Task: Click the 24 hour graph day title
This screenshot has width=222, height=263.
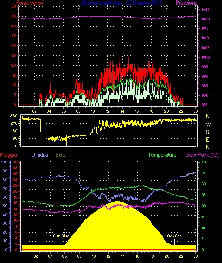Action: pyautogui.click(x=122, y=2)
